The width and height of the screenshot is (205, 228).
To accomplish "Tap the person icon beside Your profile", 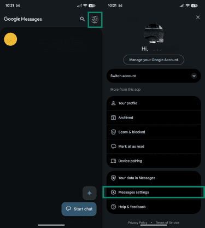I will coord(113,103).
